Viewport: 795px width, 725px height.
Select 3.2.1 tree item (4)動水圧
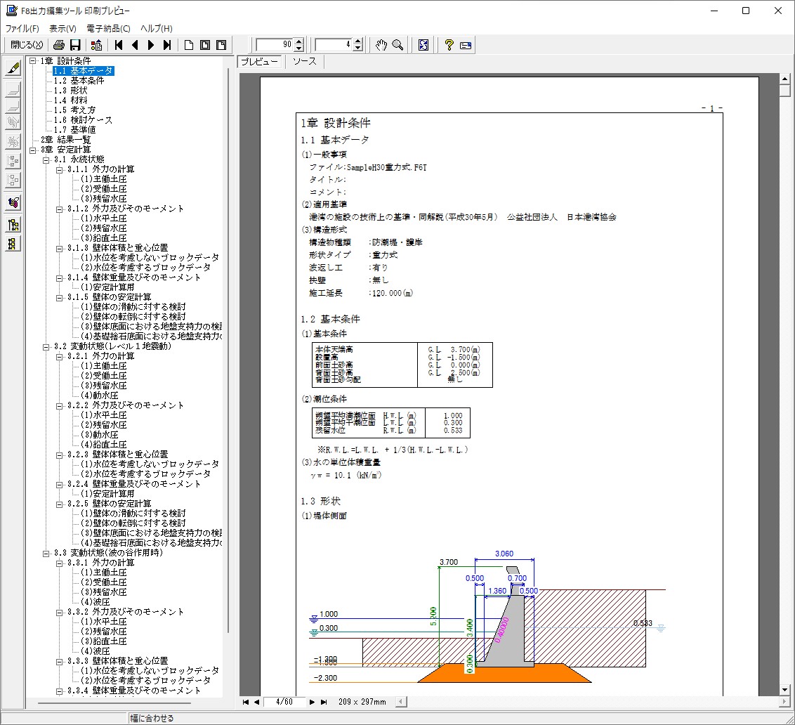point(100,396)
